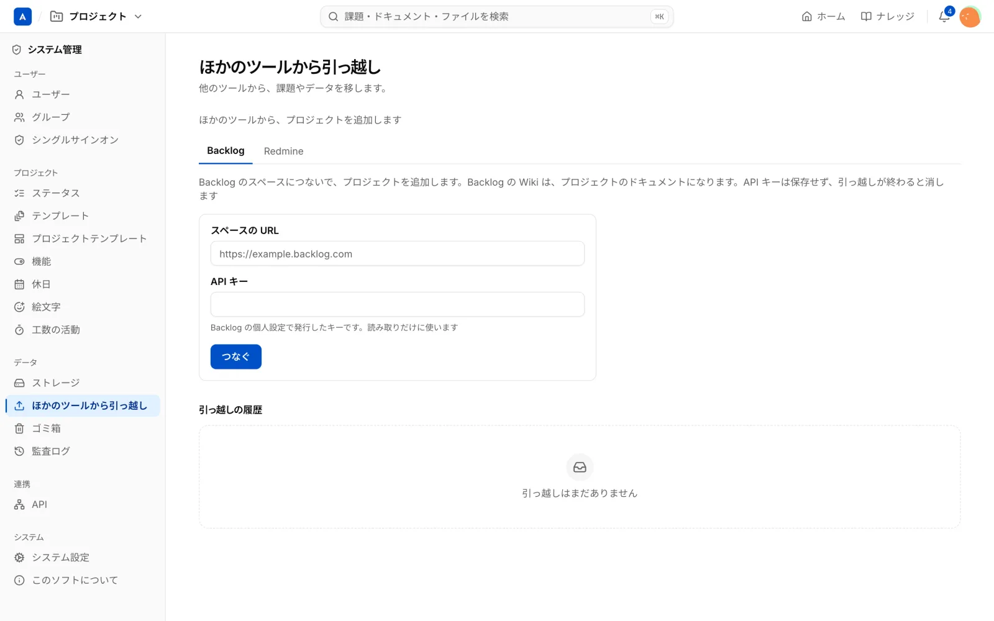Click the 引っ越しの履歴 heading
Viewport: 994px width, 621px height.
[x=230, y=410]
